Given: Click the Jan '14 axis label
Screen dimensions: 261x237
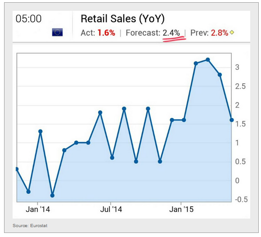Looking at the screenshot, I should point(38,210).
